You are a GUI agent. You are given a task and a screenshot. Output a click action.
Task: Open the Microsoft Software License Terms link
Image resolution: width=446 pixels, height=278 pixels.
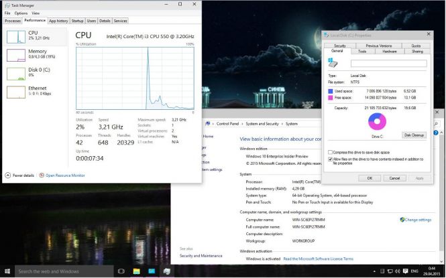tap(319, 259)
